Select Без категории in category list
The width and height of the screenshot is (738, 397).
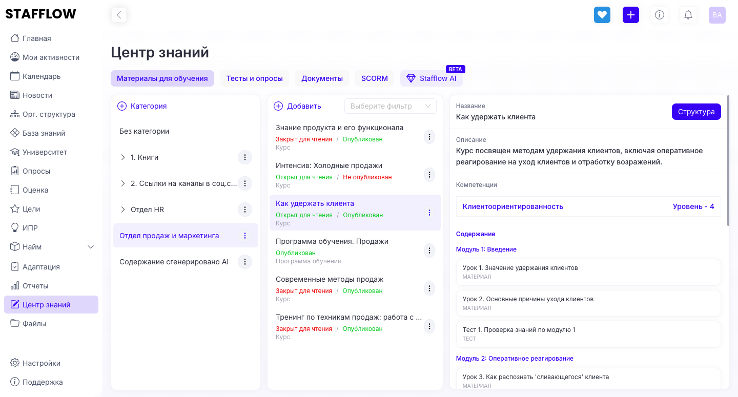[186, 131]
